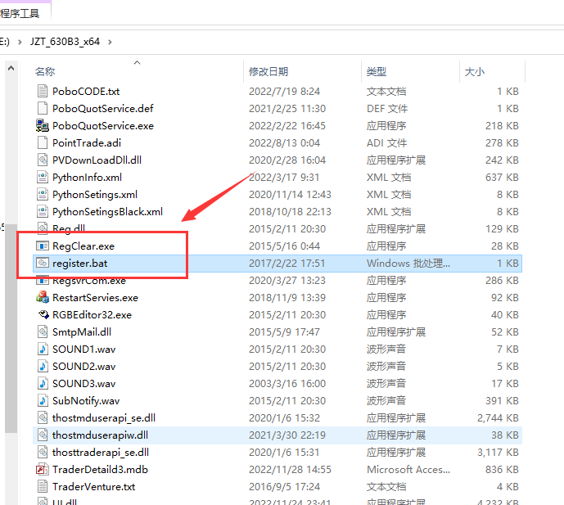564x505 pixels.
Task: Sort files by the 修改日期 column header
Action: tap(268, 71)
